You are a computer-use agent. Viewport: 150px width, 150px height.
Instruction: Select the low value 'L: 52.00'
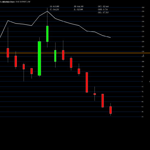click(x=78, y=10)
